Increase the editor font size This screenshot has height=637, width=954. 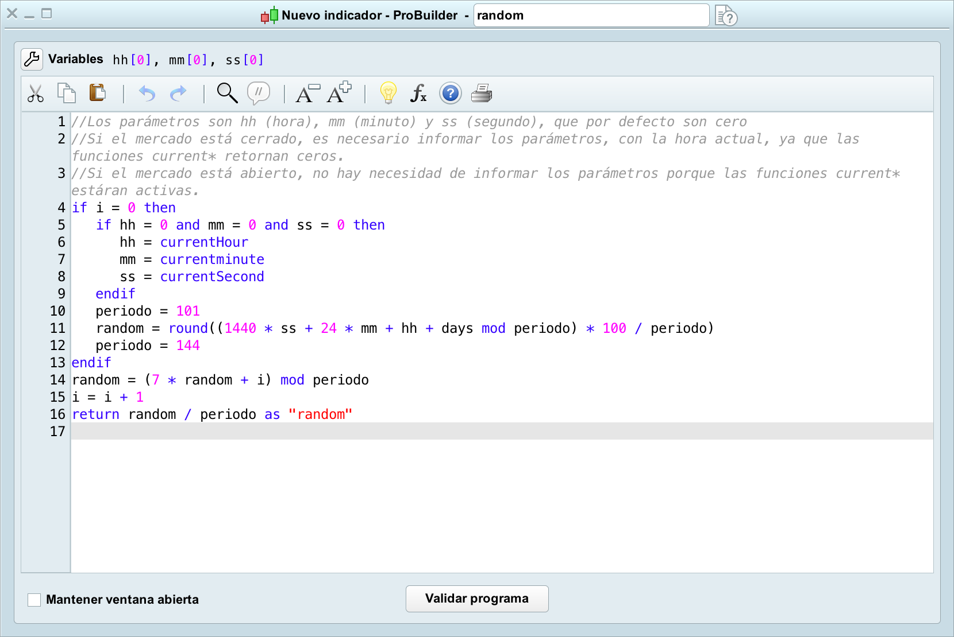click(x=338, y=92)
